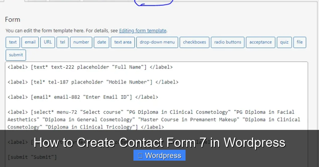319x167 pixels.
Task: Click the select menu-72 tag line
Action: click(x=154, y=120)
